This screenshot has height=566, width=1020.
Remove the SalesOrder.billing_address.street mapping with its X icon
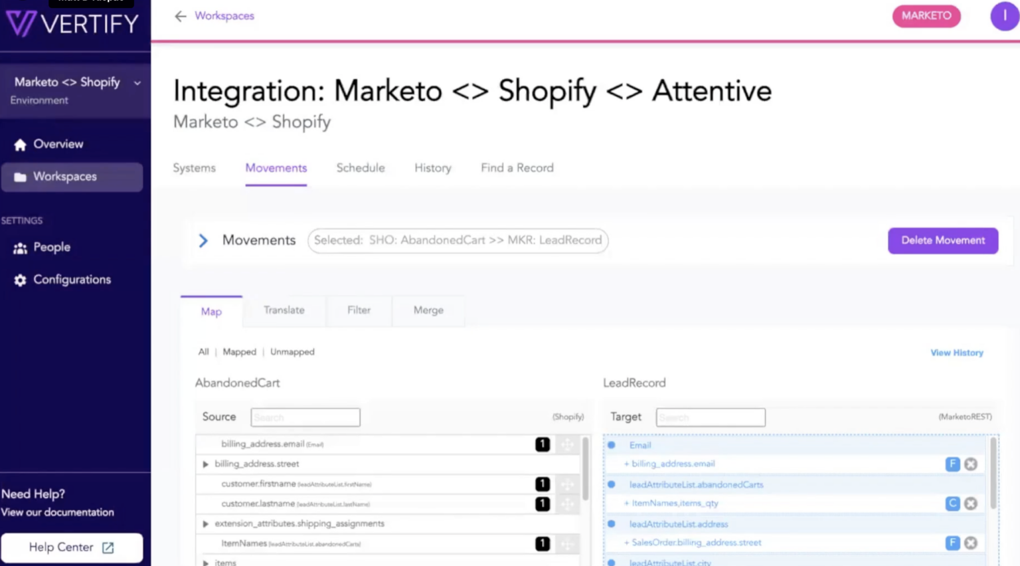click(x=970, y=543)
